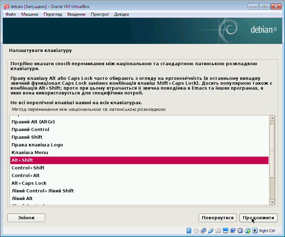Click the optical disc status icon
The image size is (285, 237).
pyautogui.click(x=196, y=231)
